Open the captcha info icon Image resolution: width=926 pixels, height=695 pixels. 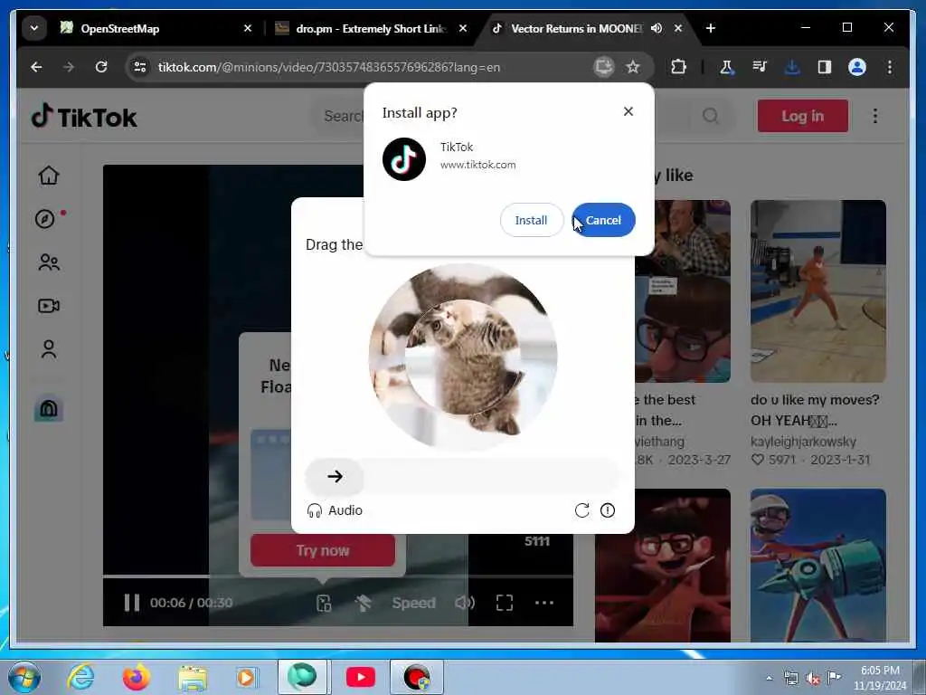pos(608,510)
